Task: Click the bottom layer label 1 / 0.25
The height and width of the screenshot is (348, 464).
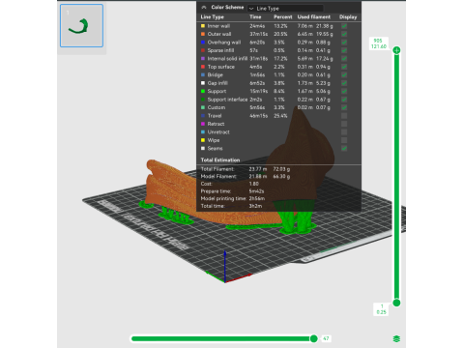Action: coord(381,309)
